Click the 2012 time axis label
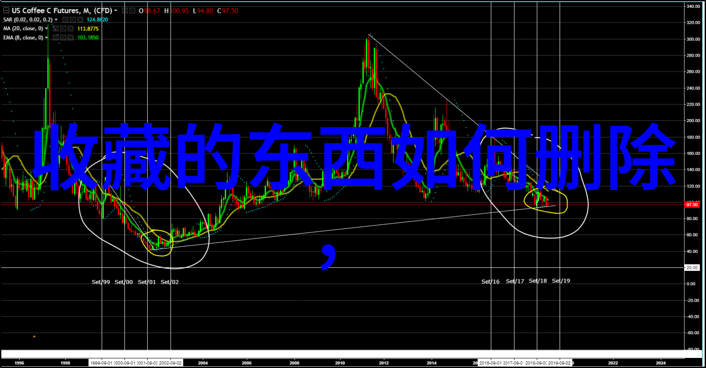The width and height of the screenshot is (706, 368). click(x=384, y=363)
